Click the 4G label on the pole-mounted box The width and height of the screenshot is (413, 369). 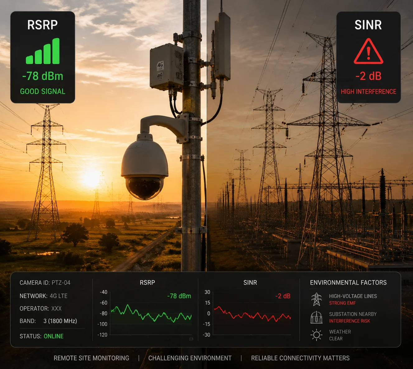pyautogui.click(x=160, y=65)
